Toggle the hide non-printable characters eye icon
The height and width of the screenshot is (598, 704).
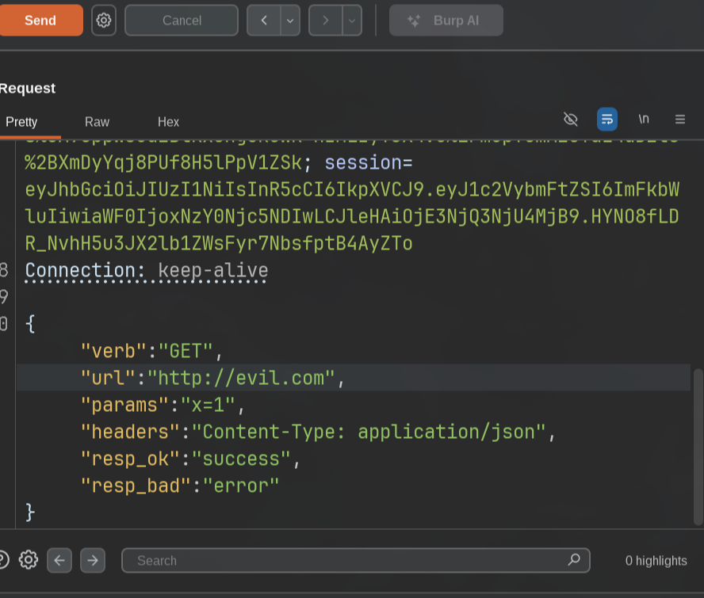pyautogui.click(x=570, y=120)
